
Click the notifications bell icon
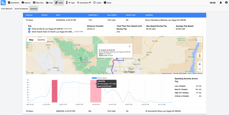coord(221,3)
